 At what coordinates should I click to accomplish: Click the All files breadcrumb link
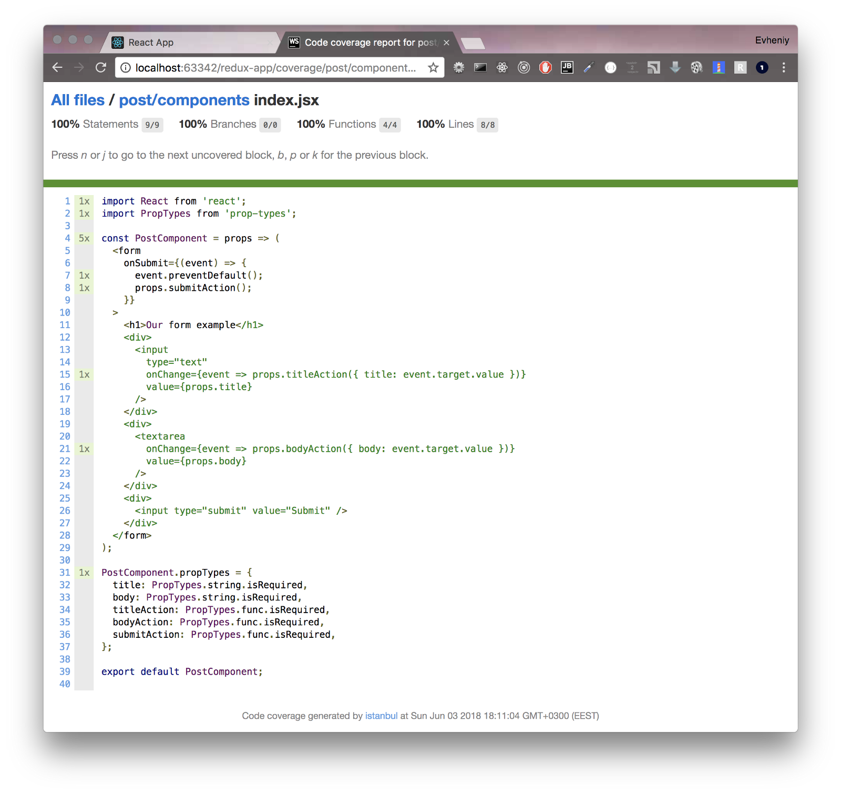click(x=78, y=100)
